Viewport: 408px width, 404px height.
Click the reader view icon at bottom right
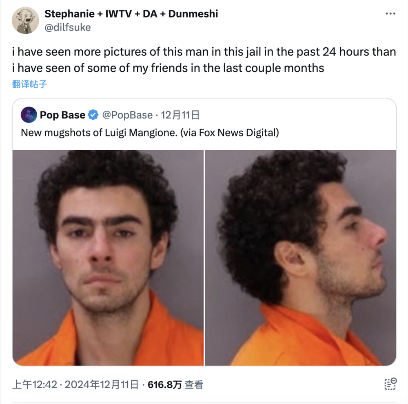coord(390,384)
